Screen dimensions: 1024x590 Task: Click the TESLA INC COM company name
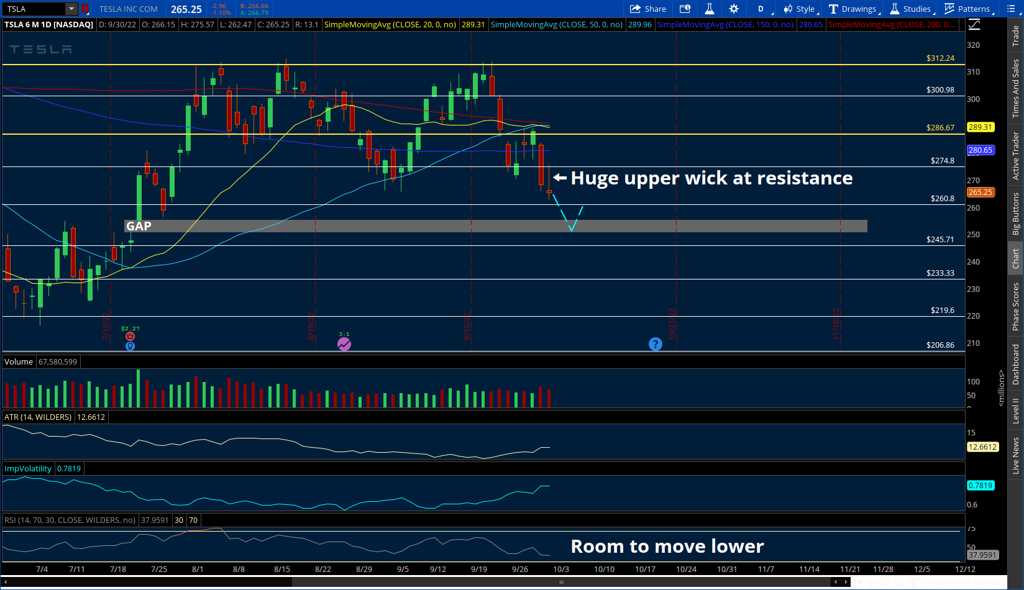point(129,9)
